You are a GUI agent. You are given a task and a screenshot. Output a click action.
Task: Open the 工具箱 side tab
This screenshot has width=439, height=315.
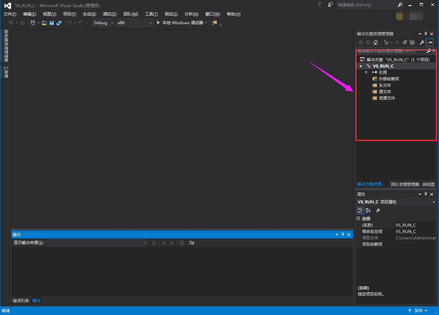(6, 72)
